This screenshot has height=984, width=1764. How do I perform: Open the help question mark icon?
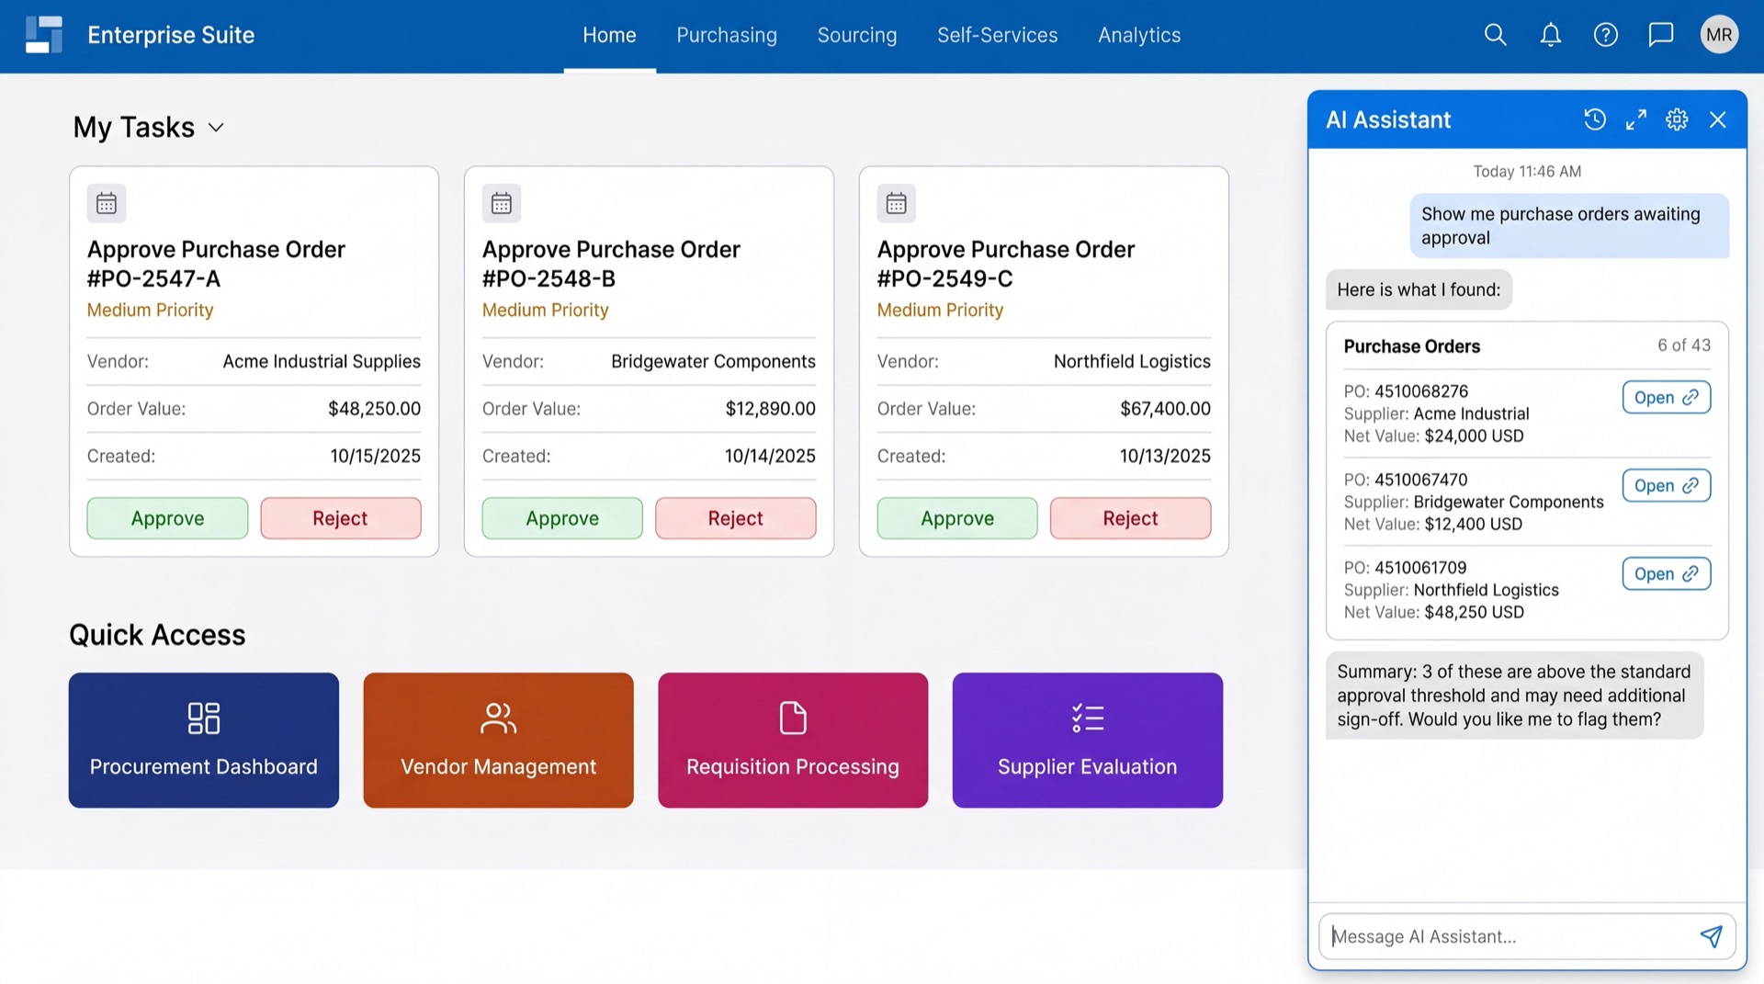pyautogui.click(x=1605, y=35)
